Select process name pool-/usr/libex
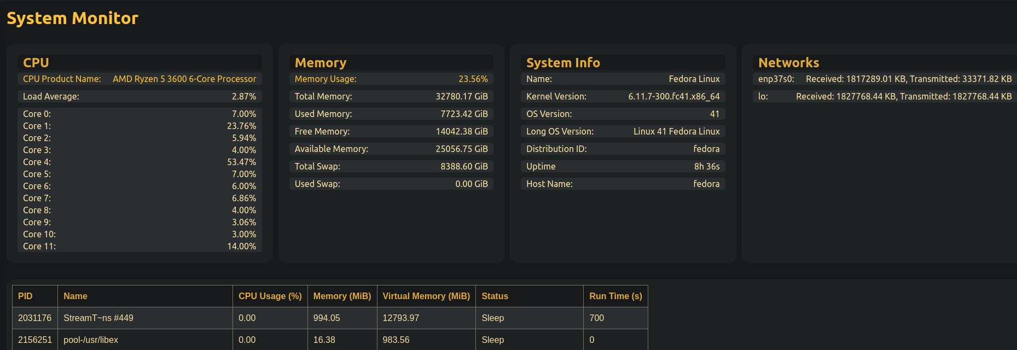 (x=145, y=340)
